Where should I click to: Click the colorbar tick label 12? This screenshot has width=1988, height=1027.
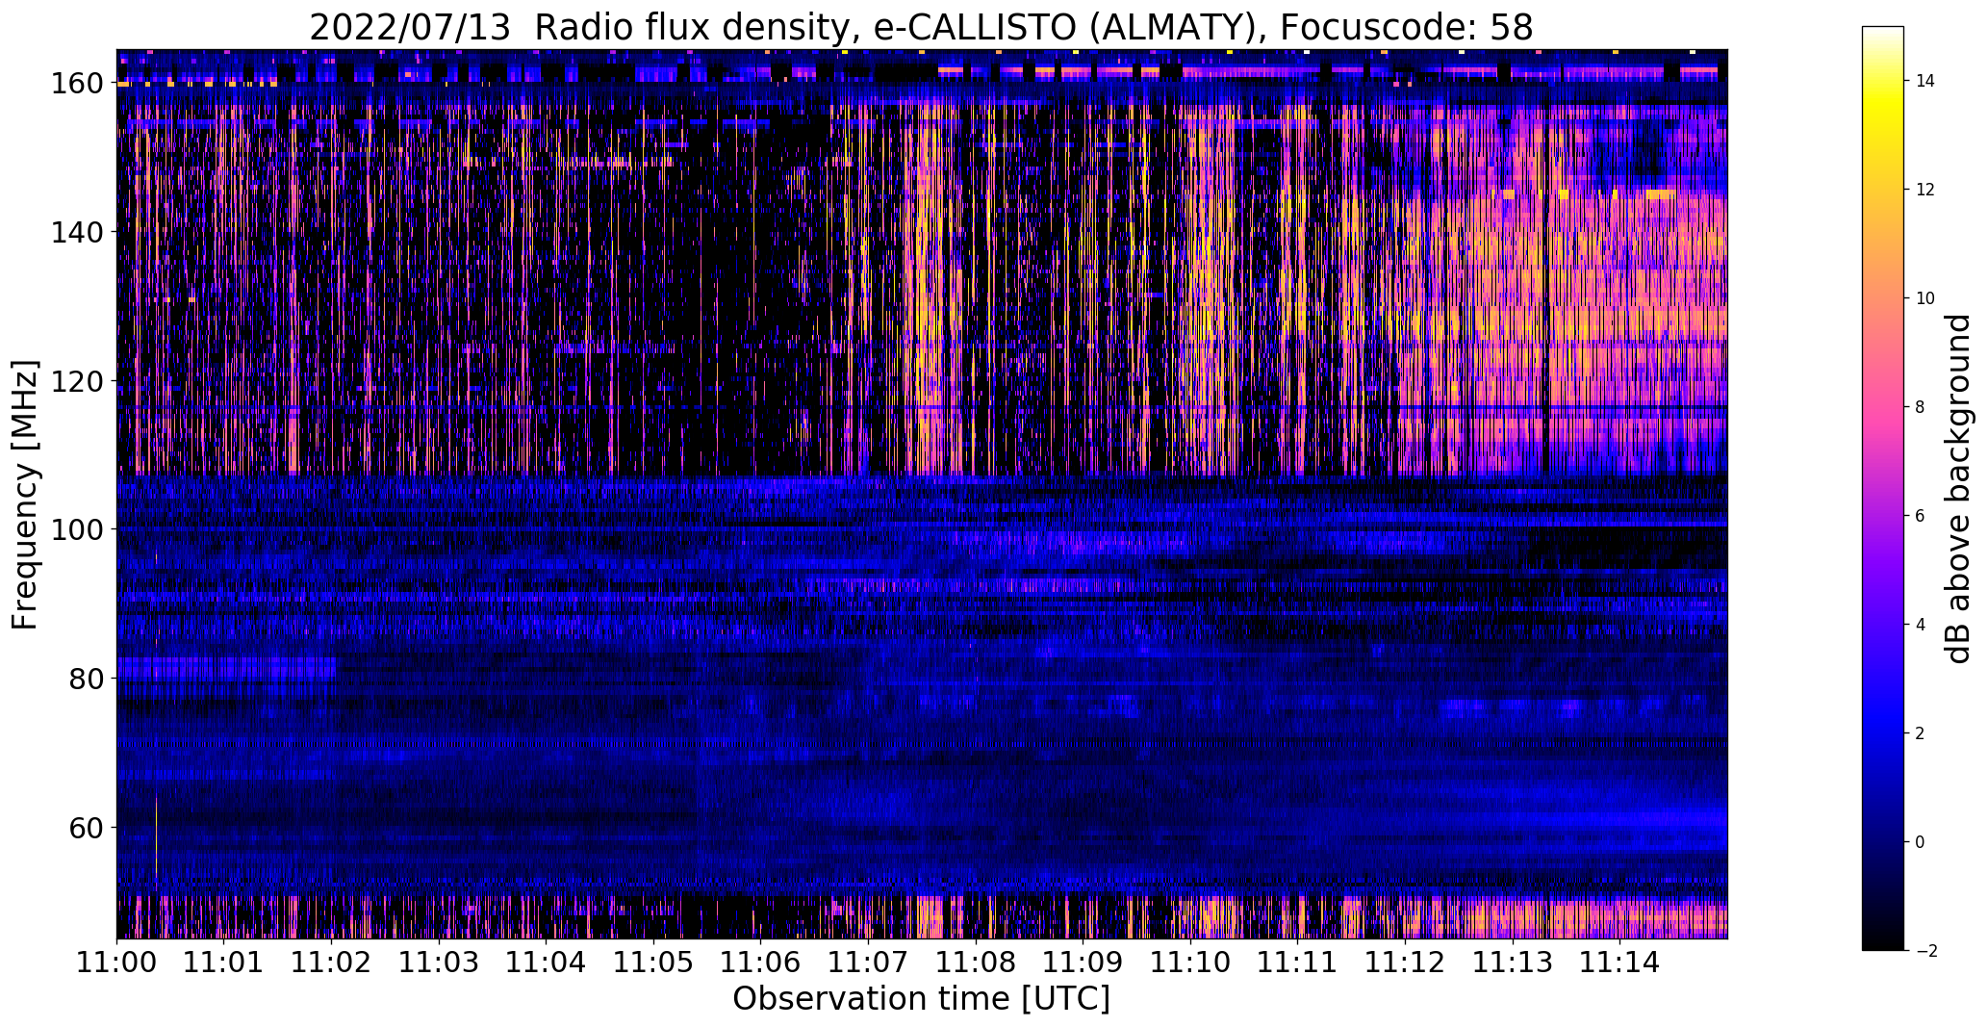(1925, 190)
